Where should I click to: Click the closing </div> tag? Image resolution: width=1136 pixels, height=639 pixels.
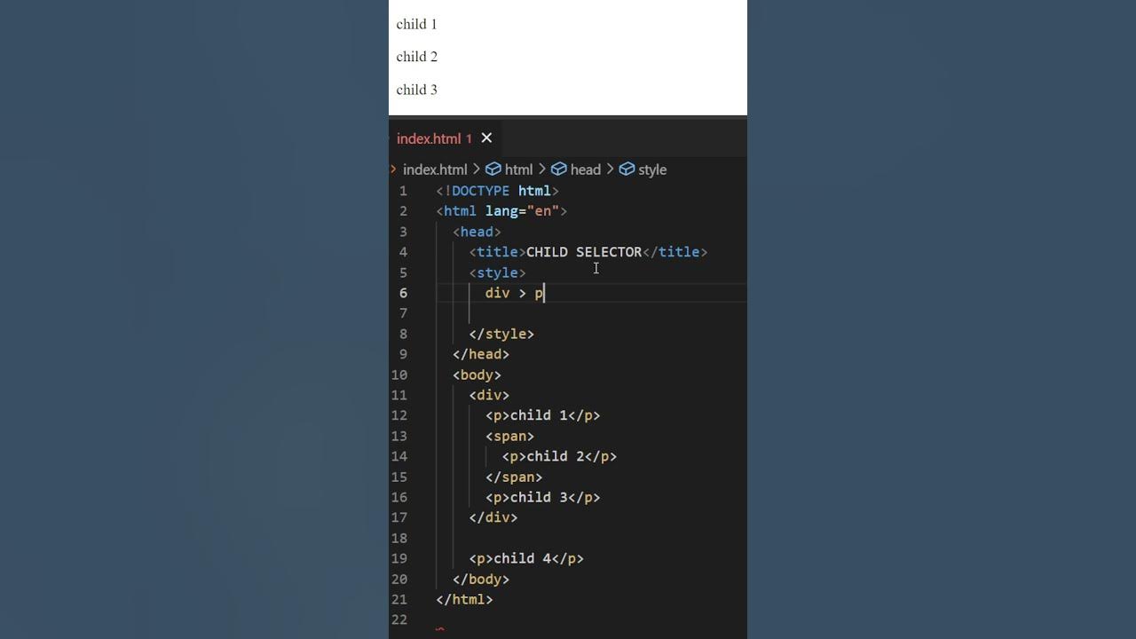pyautogui.click(x=493, y=517)
